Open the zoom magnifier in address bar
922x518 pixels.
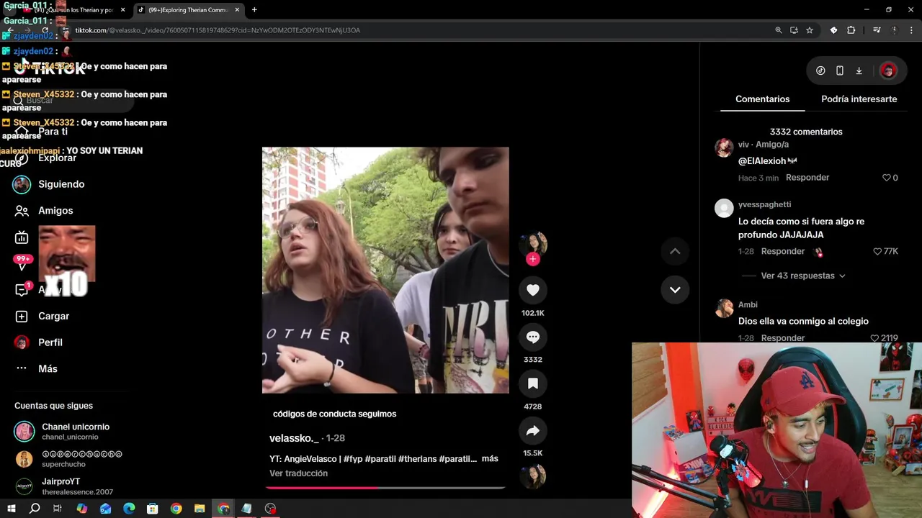(x=779, y=30)
